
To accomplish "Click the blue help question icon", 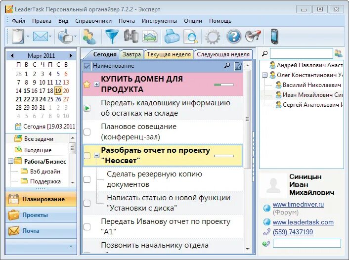I will tap(233, 36).
